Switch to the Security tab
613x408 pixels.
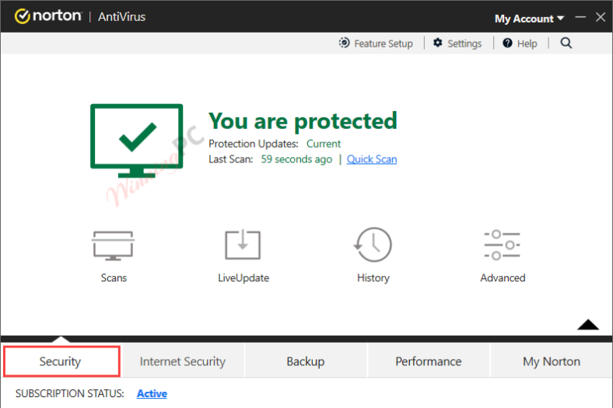pyautogui.click(x=61, y=361)
